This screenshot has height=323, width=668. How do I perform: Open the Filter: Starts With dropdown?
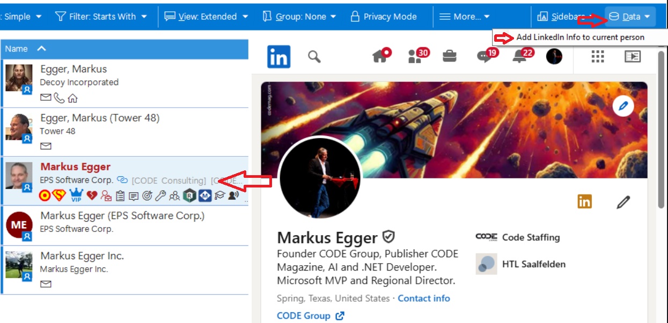pos(101,17)
